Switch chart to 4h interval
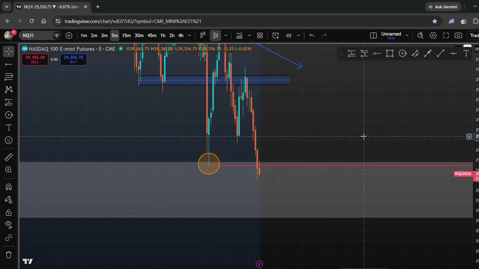 (181, 35)
